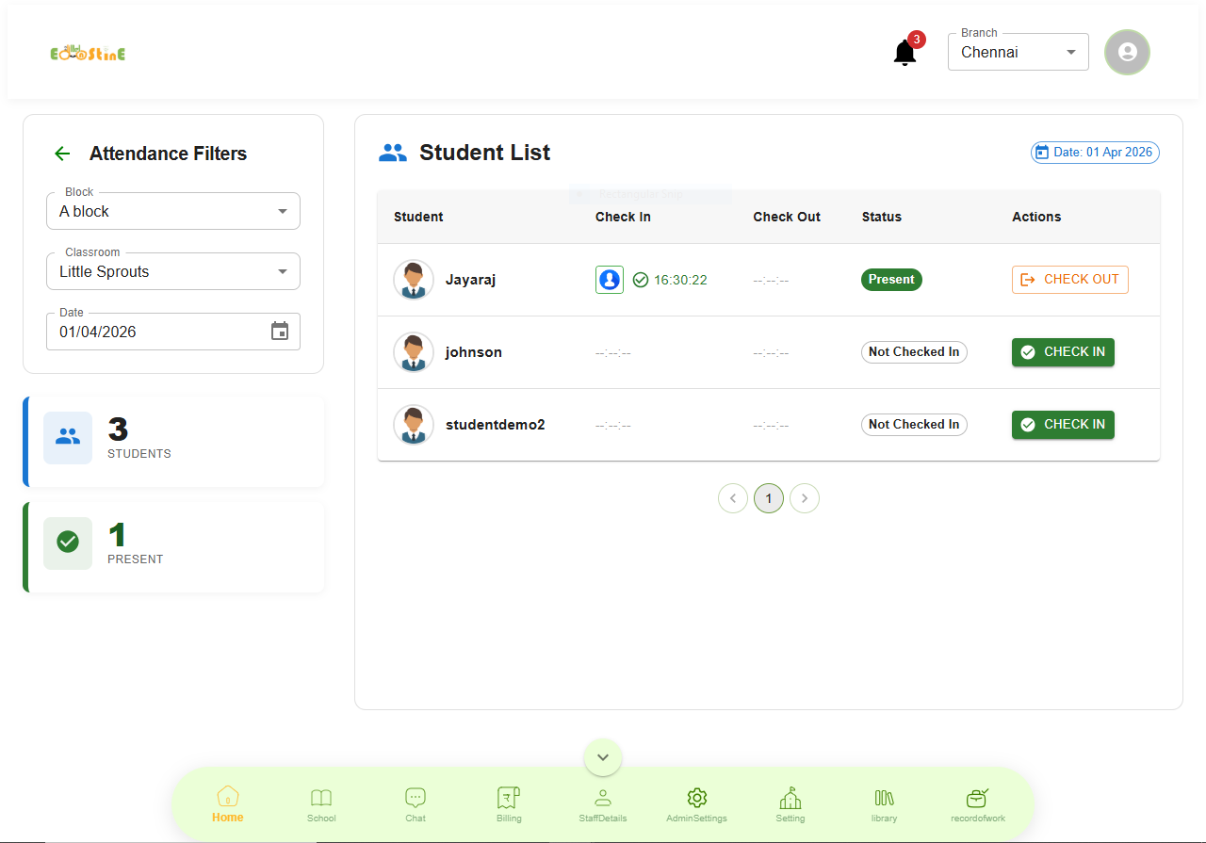Open StaffDetails in bottom navigation

click(603, 805)
